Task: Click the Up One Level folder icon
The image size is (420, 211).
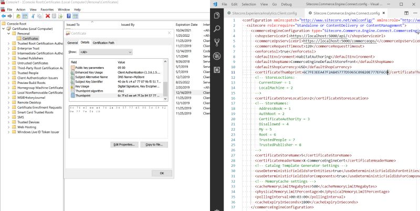Action: 18,16
